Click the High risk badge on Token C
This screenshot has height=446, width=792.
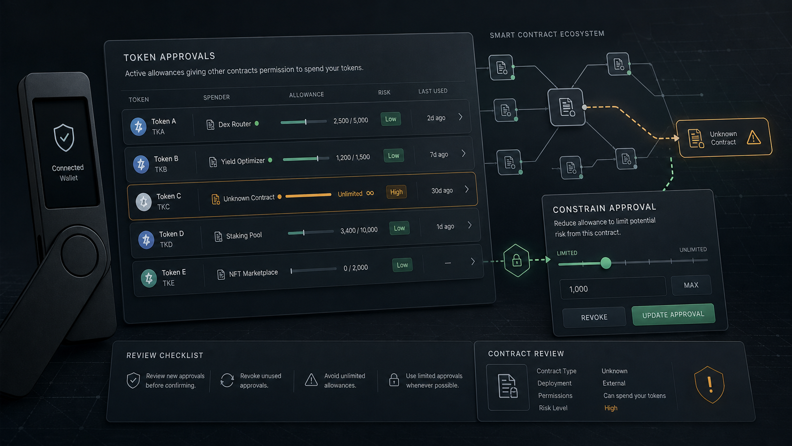pos(396,192)
